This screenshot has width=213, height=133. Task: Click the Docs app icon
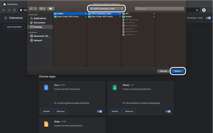[46, 87]
